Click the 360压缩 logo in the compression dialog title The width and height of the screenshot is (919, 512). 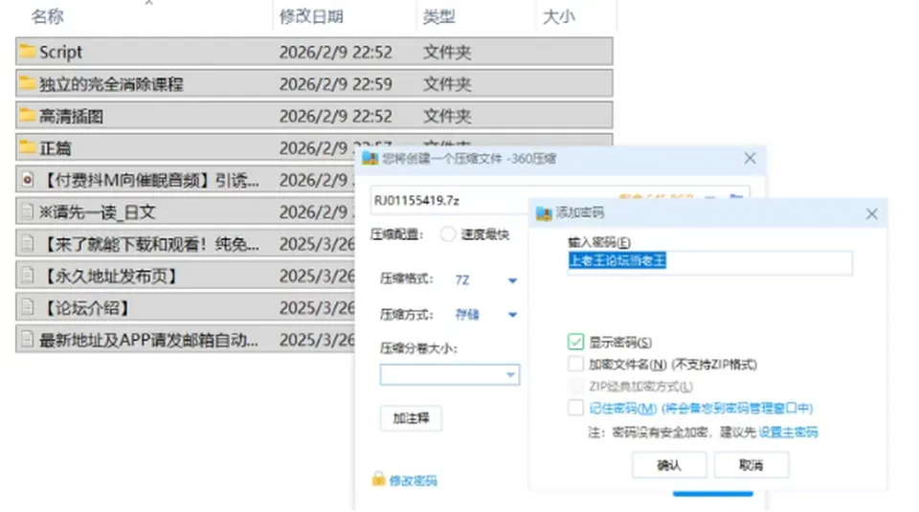(x=370, y=158)
